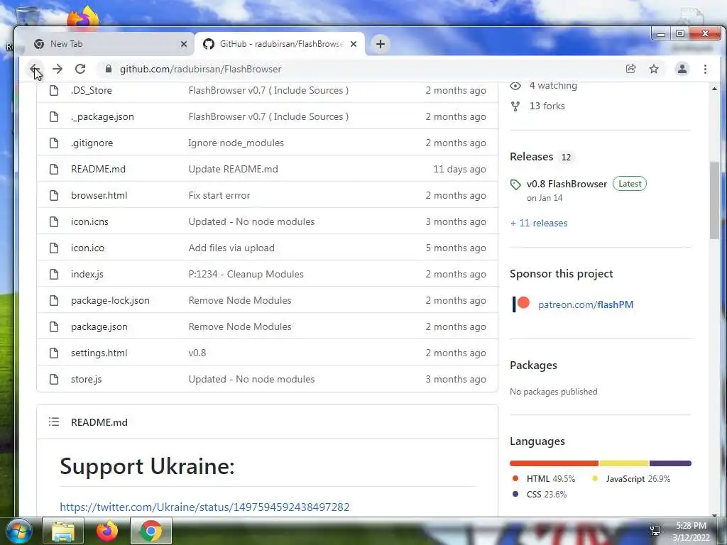Click the yellow JavaScript segment of language bar

tap(624, 463)
